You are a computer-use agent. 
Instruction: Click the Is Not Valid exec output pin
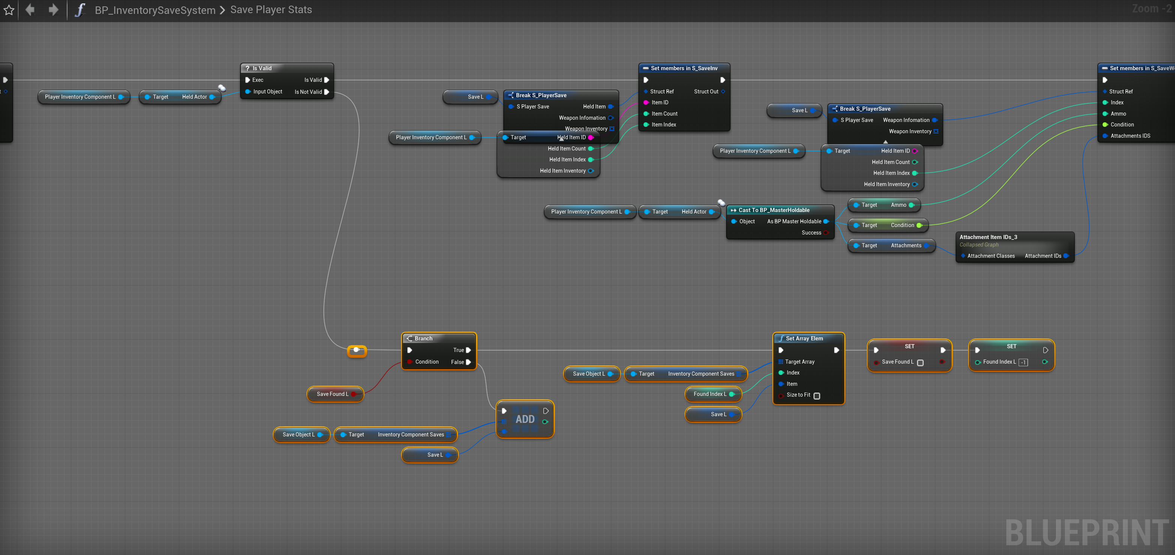pos(327,92)
